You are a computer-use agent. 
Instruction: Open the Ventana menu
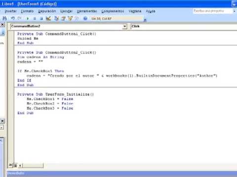coord(135,11)
